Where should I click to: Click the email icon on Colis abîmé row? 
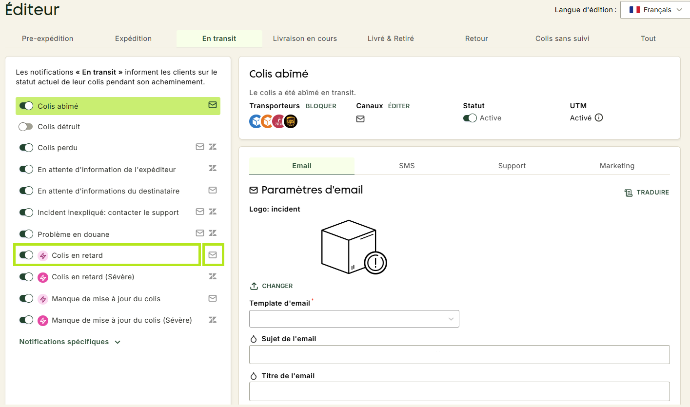click(x=213, y=105)
